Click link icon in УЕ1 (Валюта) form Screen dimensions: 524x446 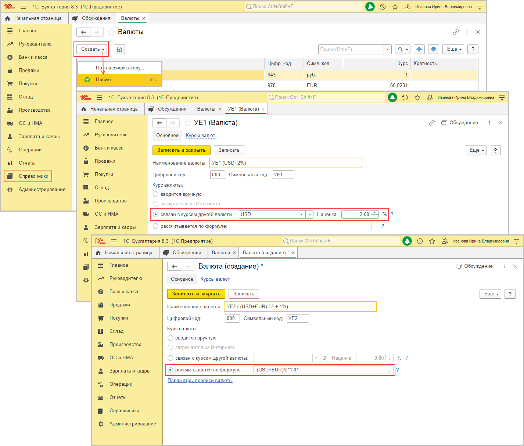click(432, 123)
